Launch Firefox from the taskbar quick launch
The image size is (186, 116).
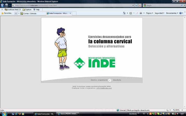[20, 114]
